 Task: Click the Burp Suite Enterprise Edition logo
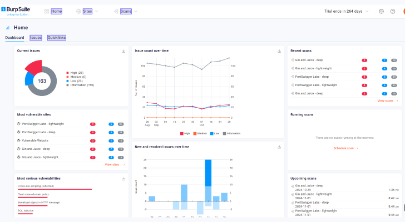pyautogui.click(x=16, y=11)
